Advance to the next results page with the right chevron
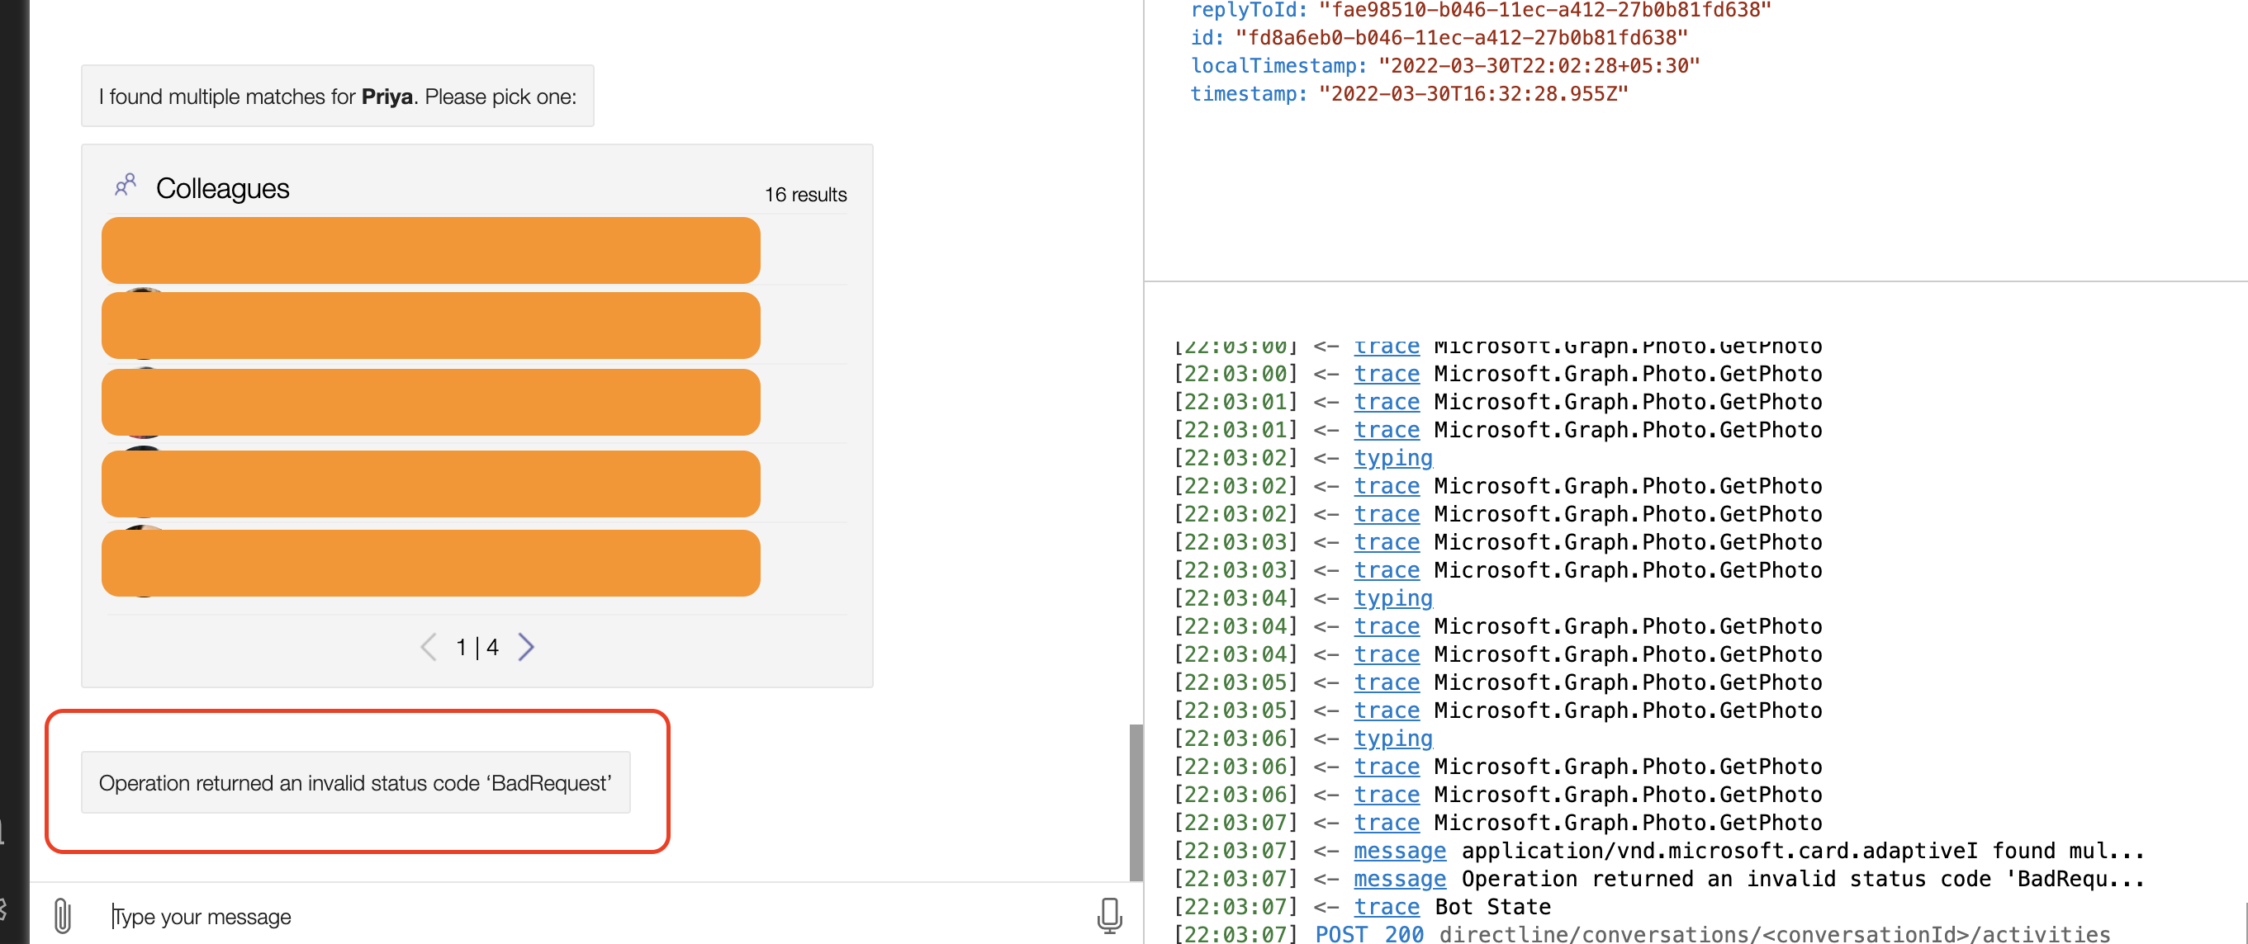Viewport: 2248px width, 944px height. point(526,647)
